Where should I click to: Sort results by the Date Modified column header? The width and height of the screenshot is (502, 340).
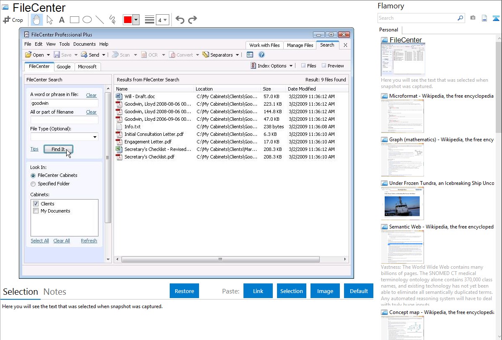pyautogui.click(x=302, y=89)
